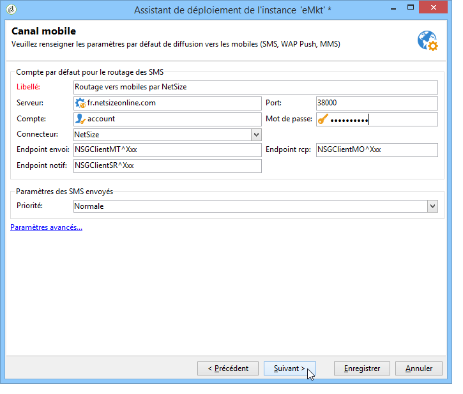Save with the Enregistrer button
The width and height of the screenshot is (463, 394).
pyautogui.click(x=362, y=368)
